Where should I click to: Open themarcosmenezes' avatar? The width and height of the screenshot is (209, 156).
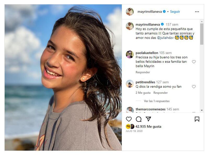pyautogui.click(x=130, y=110)
